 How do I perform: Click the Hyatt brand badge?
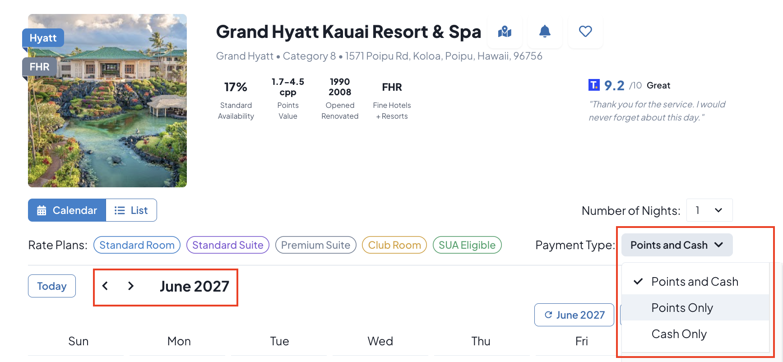[43, 38]
